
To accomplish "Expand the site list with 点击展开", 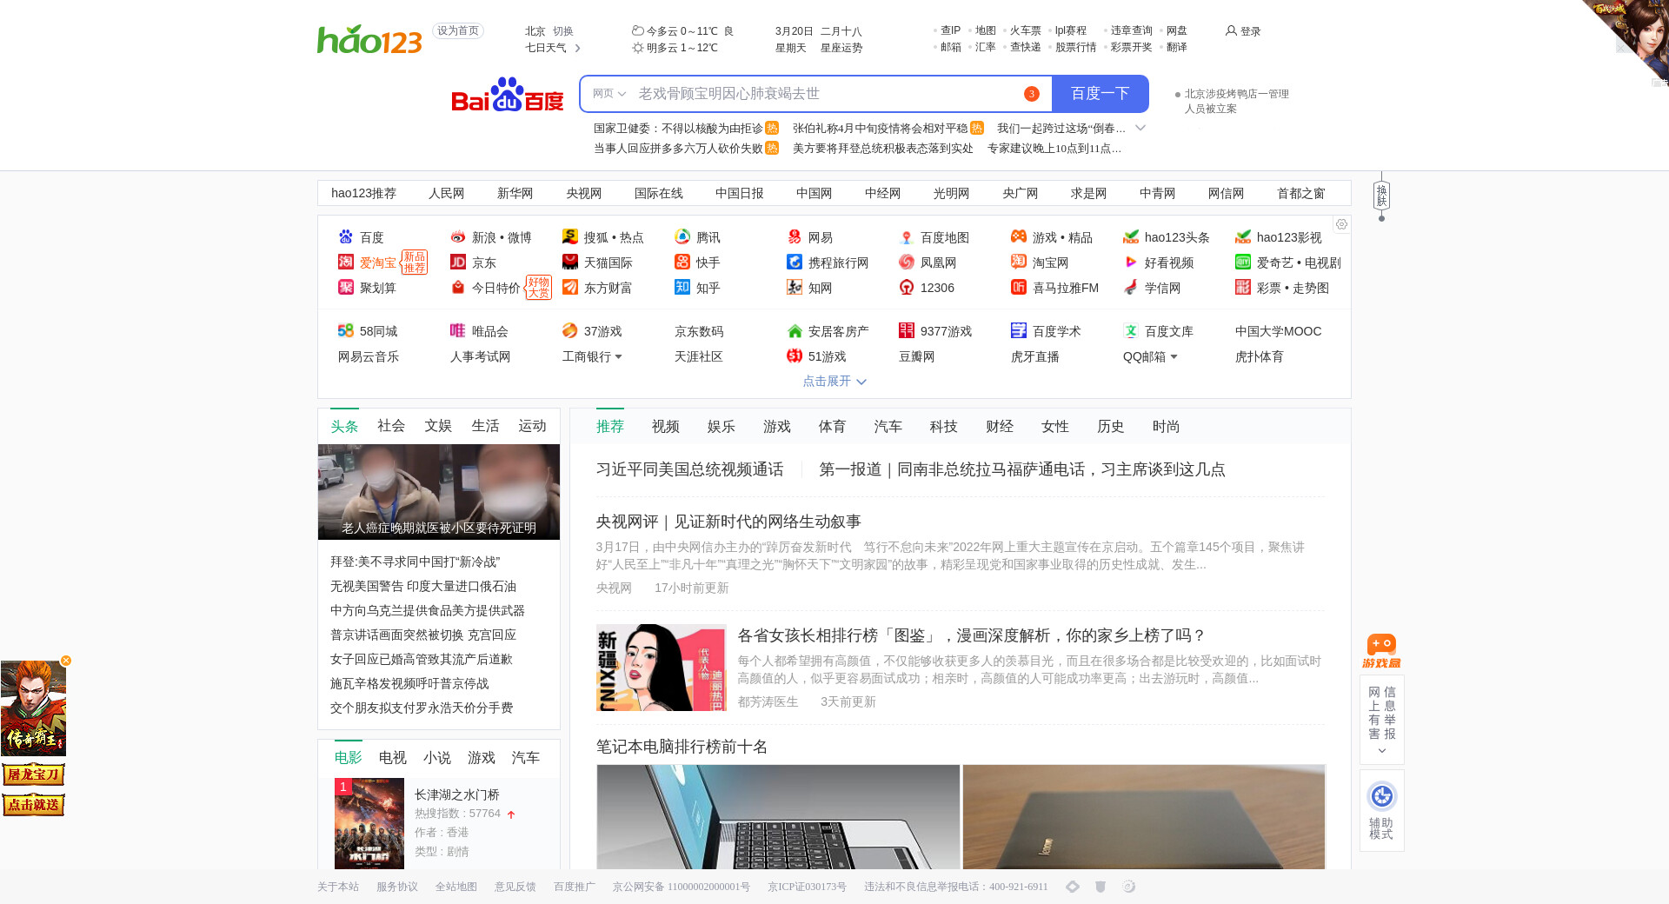I will coord(834,382).
